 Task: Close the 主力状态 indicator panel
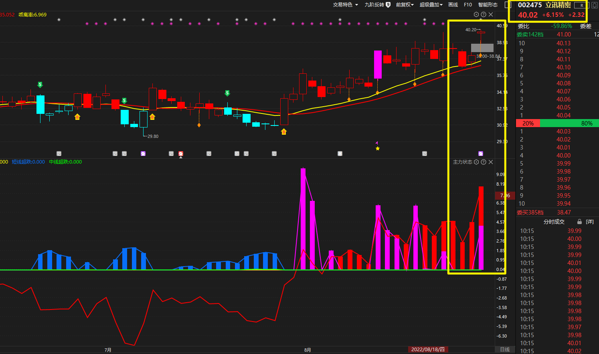tap(491, 162)
